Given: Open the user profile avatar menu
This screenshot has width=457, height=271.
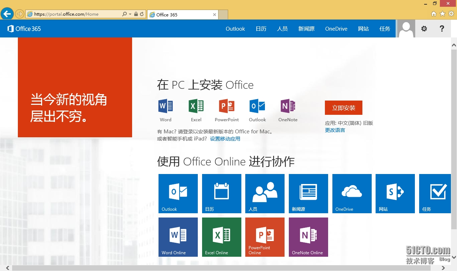Looking at the screenshot, I should pos(406,29).
